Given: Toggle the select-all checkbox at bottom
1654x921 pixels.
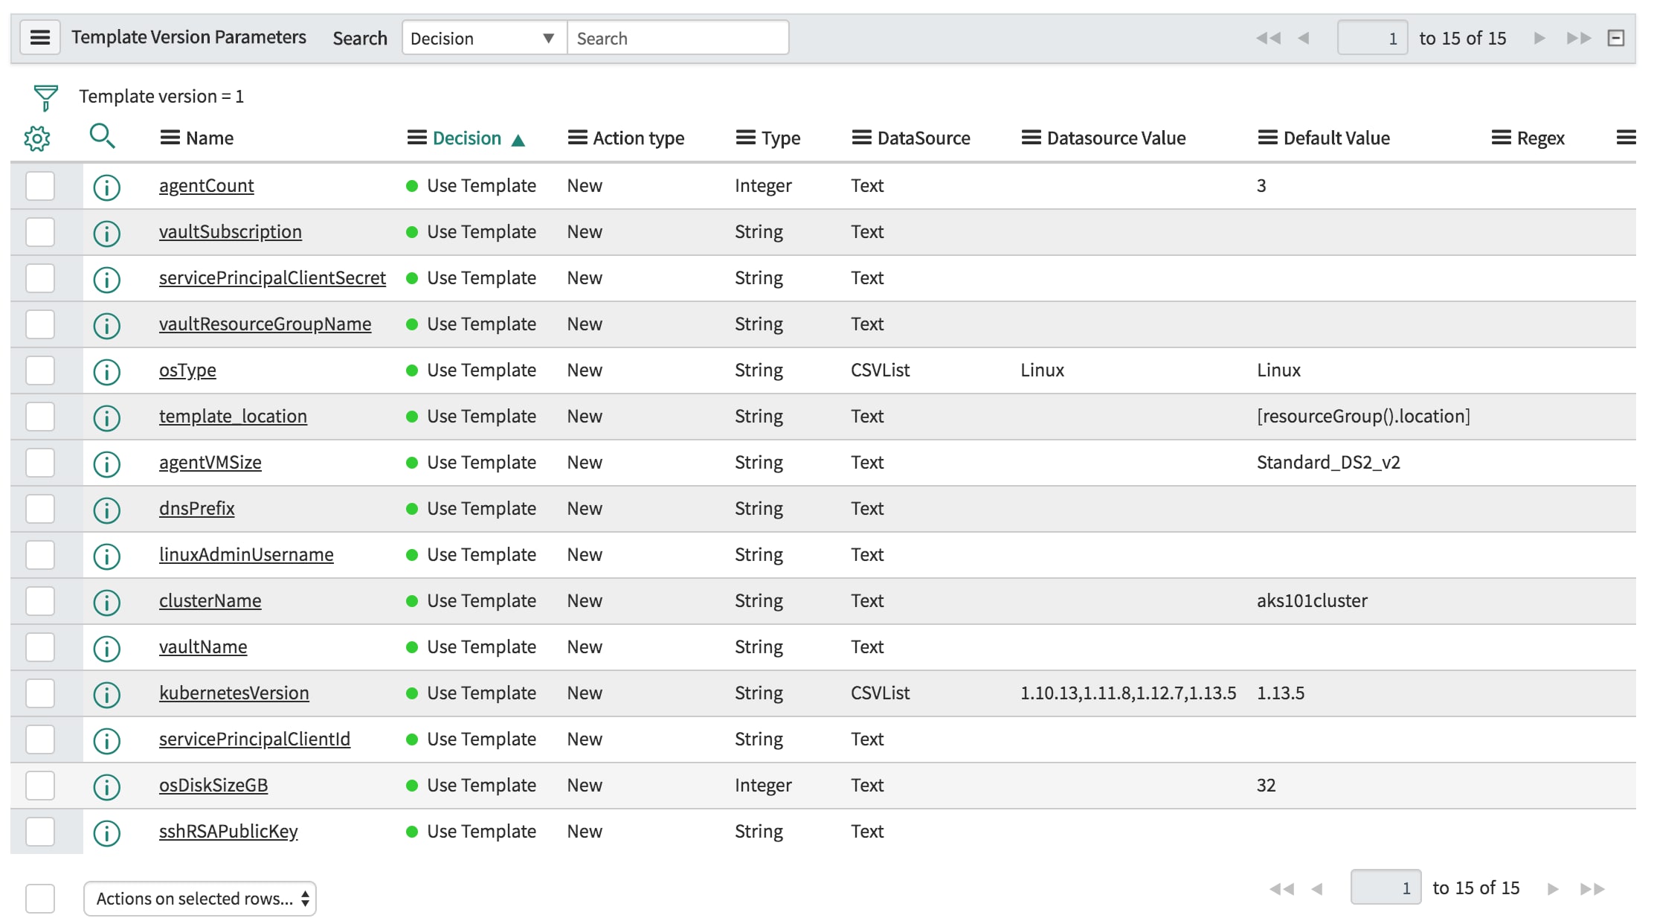Looking at the screenshot, I should point(40,898).
